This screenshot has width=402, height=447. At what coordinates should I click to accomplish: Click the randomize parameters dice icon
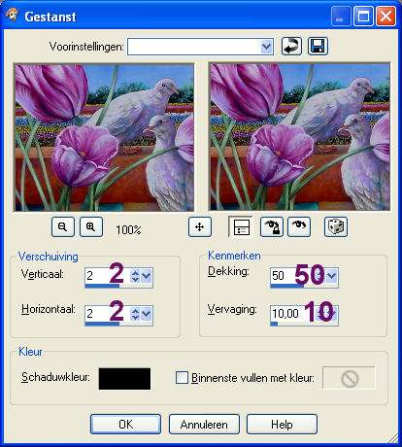tap(336, 226)
